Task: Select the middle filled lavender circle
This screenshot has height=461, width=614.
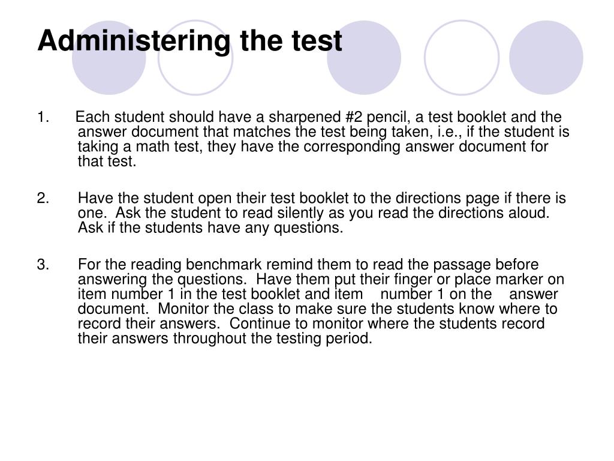Action: [x=364, y=58]
